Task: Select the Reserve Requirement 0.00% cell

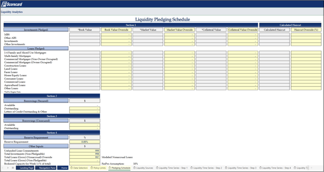Action: (x=85, y=142)
